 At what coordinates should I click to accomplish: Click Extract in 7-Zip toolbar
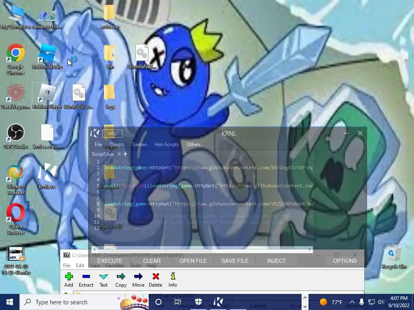point(86,280)
